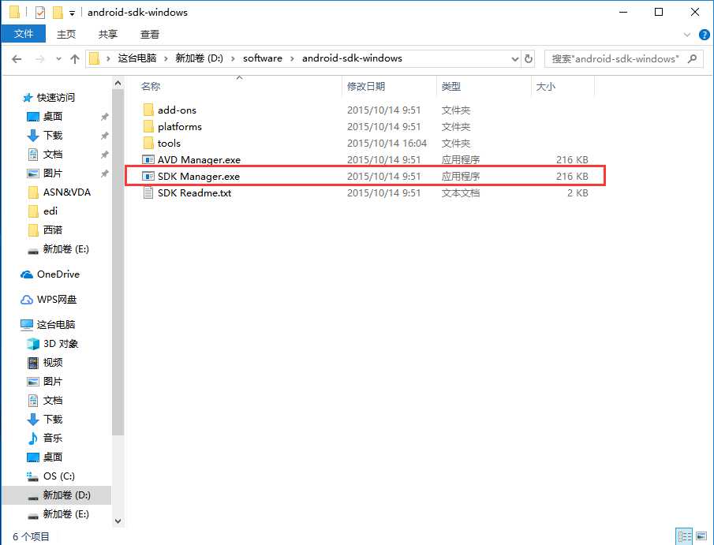Screen dimensions: 714x545
Task: Expand chevron after 这台电脑 in address bar
Action: click(166, 58)
